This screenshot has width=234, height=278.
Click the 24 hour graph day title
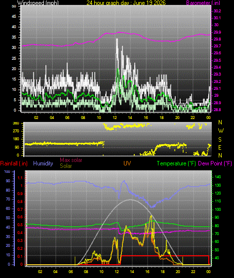[126, 2]
